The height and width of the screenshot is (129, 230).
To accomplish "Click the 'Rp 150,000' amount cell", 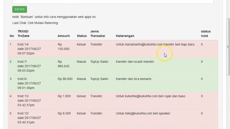I will click(64, 47).
